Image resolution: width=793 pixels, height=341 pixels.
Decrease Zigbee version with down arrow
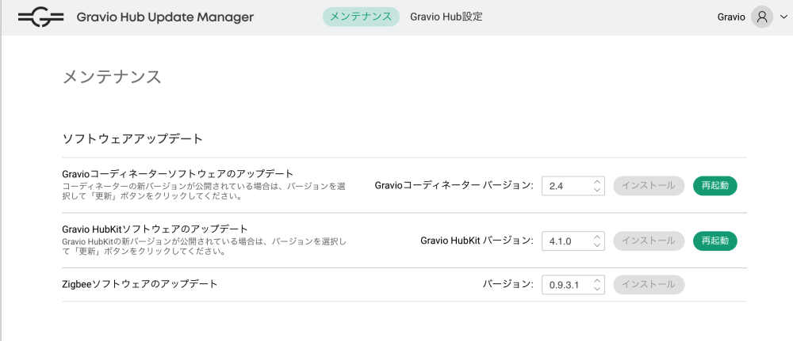(597, 289)
